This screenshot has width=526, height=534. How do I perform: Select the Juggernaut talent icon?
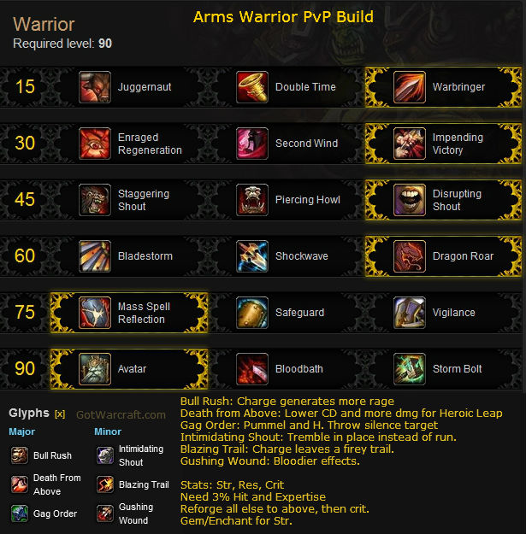tap(95, 87)
